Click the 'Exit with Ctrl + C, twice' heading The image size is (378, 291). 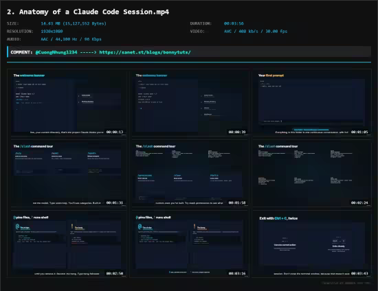278,218
